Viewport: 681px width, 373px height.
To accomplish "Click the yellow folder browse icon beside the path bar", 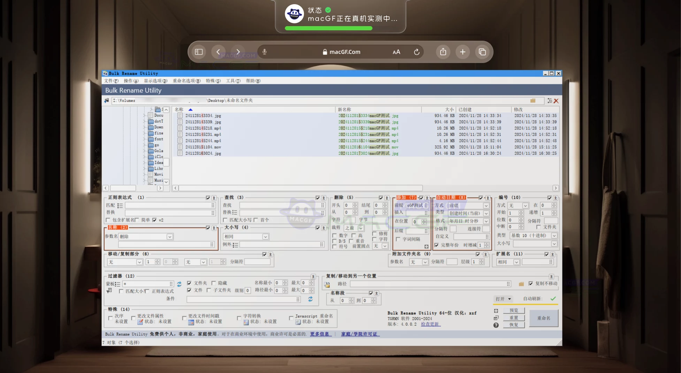I will coord(533,101).
